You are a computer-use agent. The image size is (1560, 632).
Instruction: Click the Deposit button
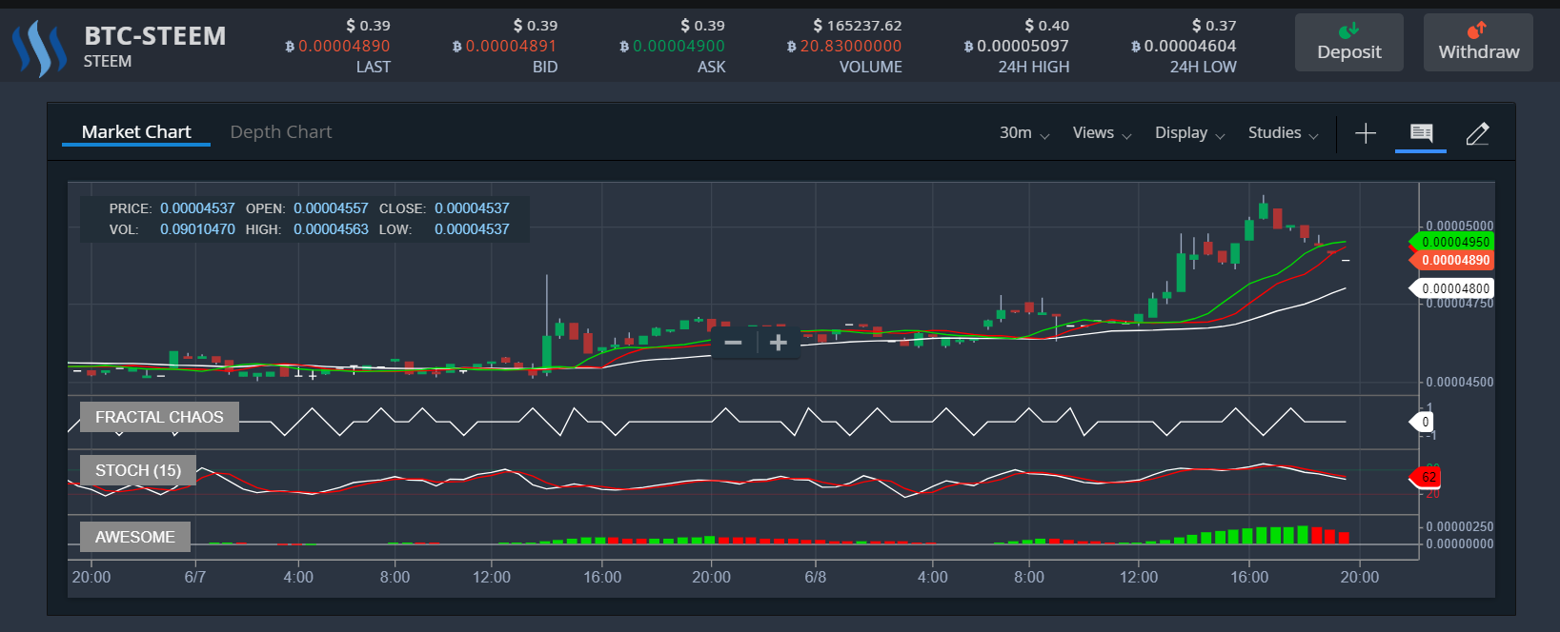[x=1348, y=42]
